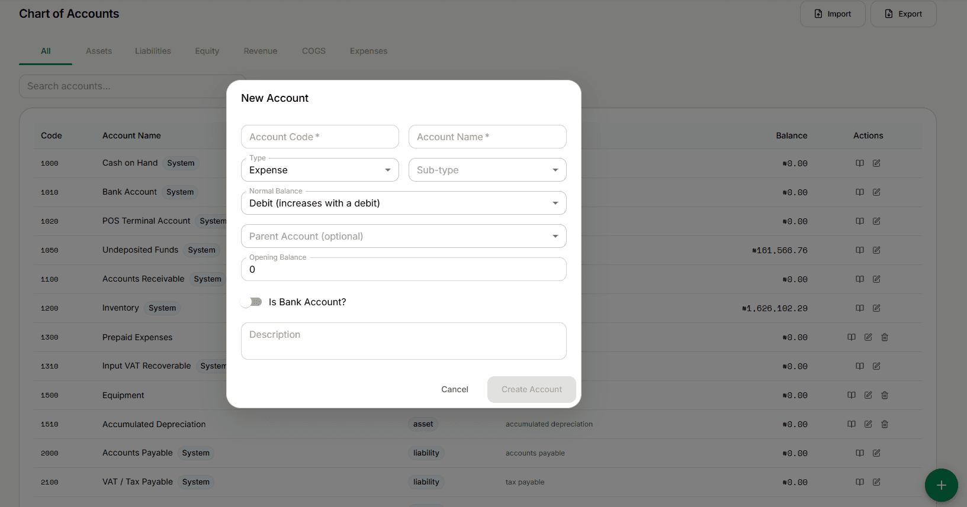
Task: Show the Revenue tab
Action: (261, 51)
